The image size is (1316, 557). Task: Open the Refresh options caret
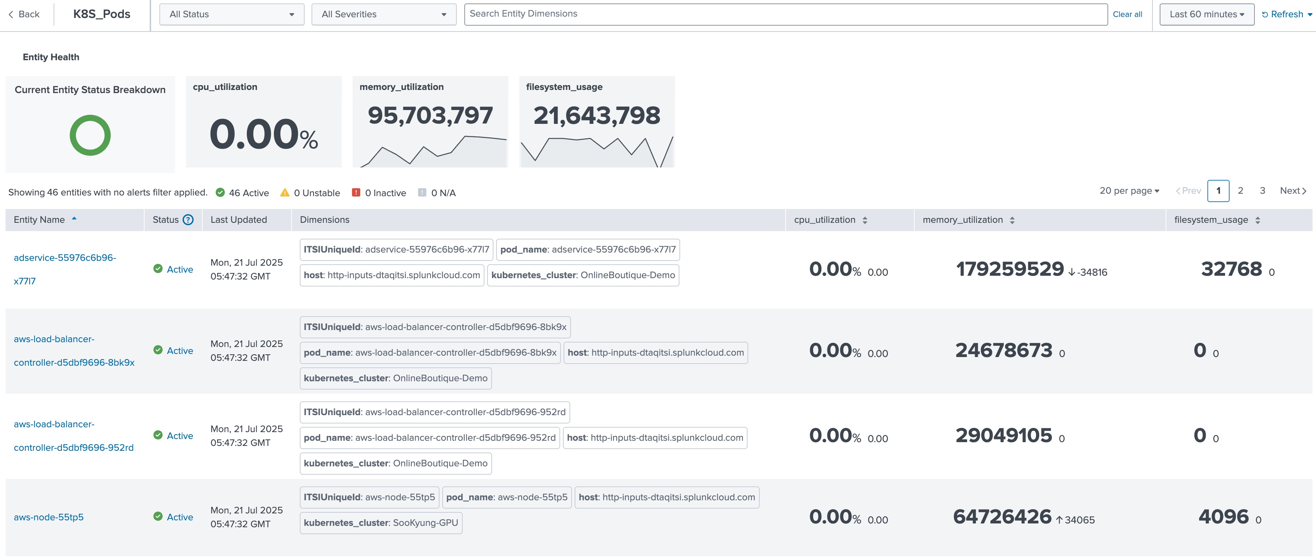pos(1309,15)
